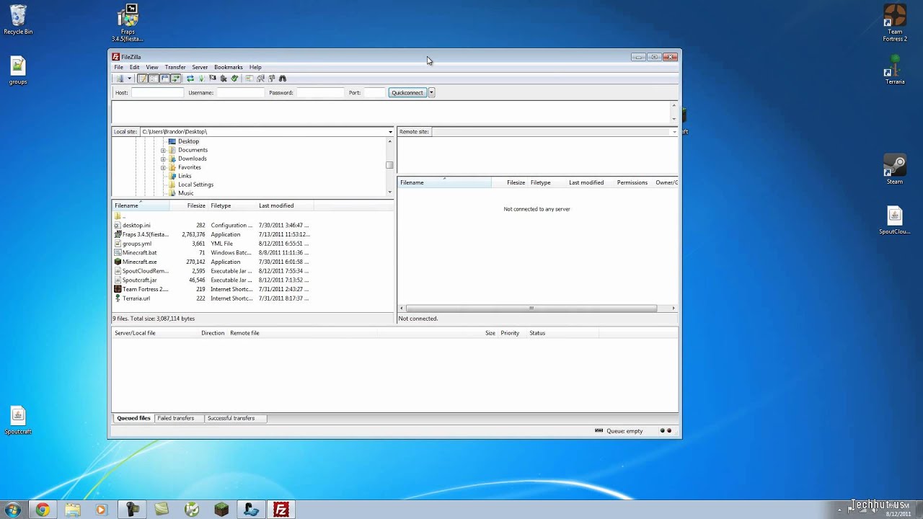923x519 pixels.
Task: Expand the Favorites folder in local tree
Action: point(163,167)
